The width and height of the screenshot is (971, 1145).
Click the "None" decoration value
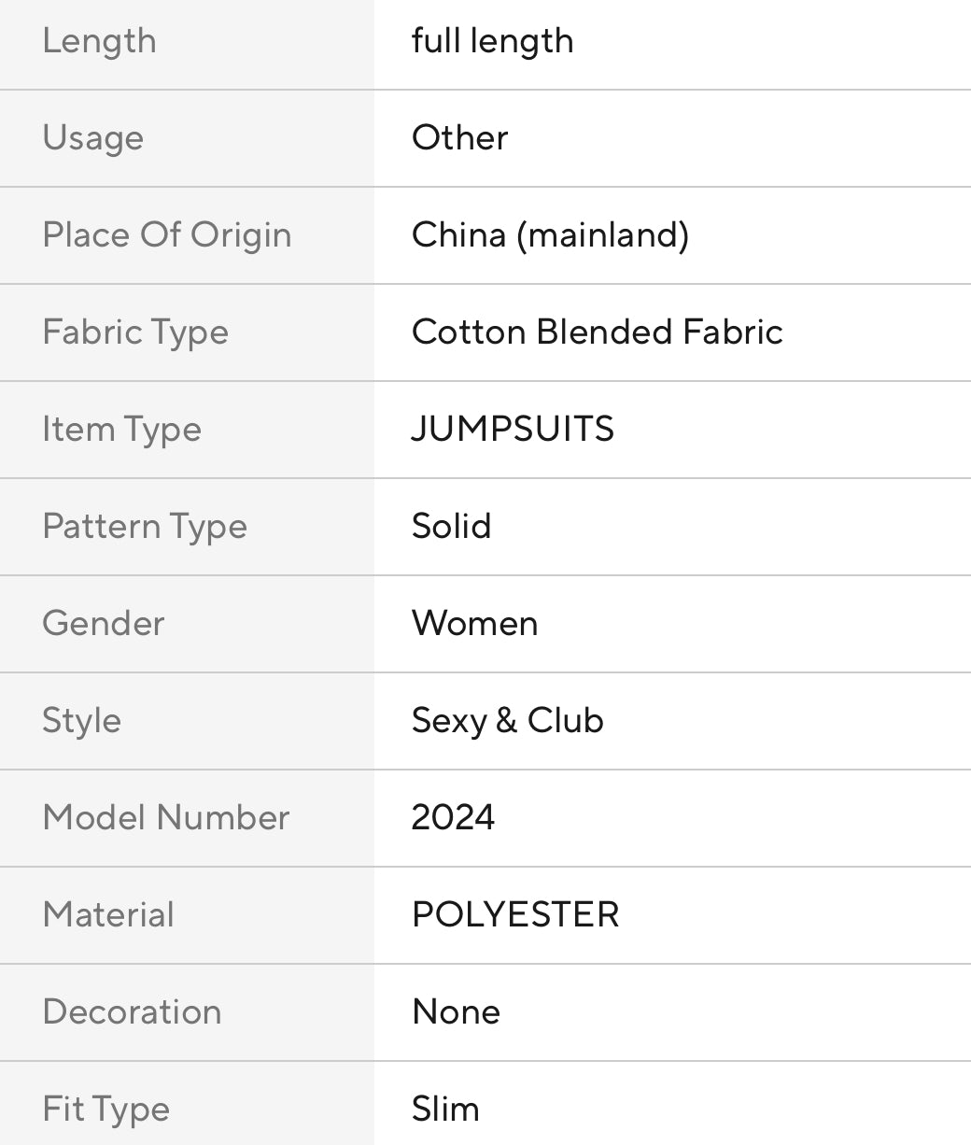click(x=456, y=1012)
